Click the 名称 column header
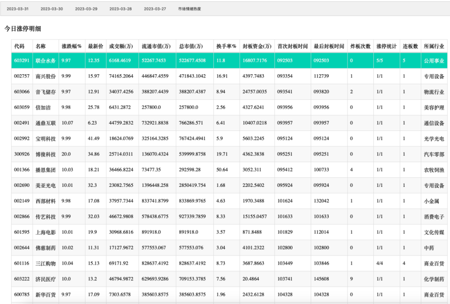The image size is (450, 304). 40,46
